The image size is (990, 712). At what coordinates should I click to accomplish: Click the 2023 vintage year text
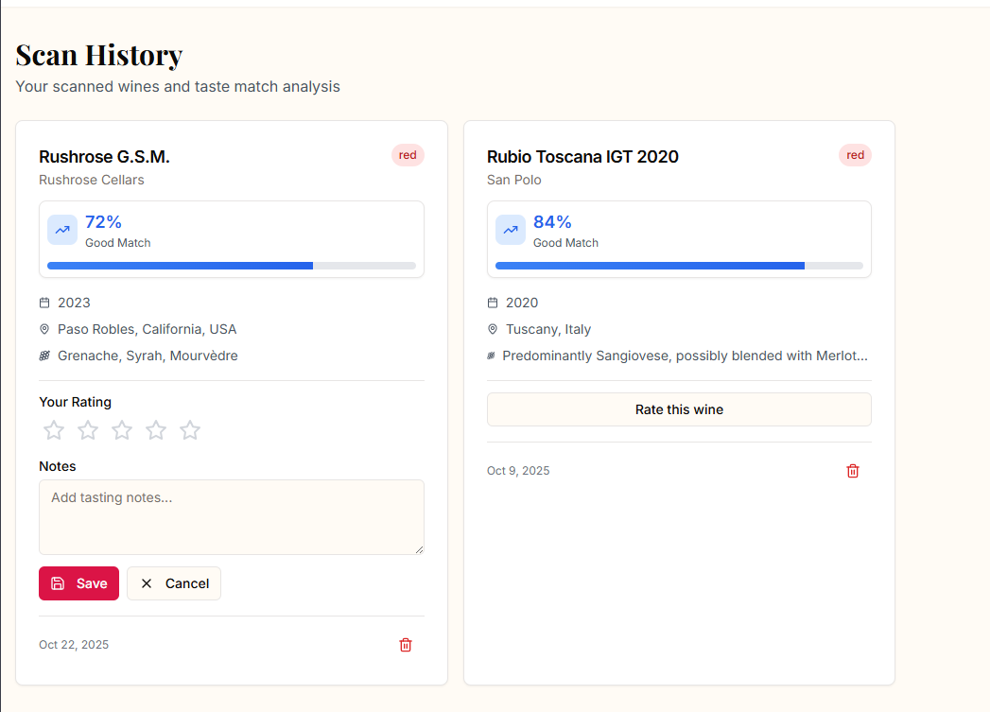pos(74,303)
